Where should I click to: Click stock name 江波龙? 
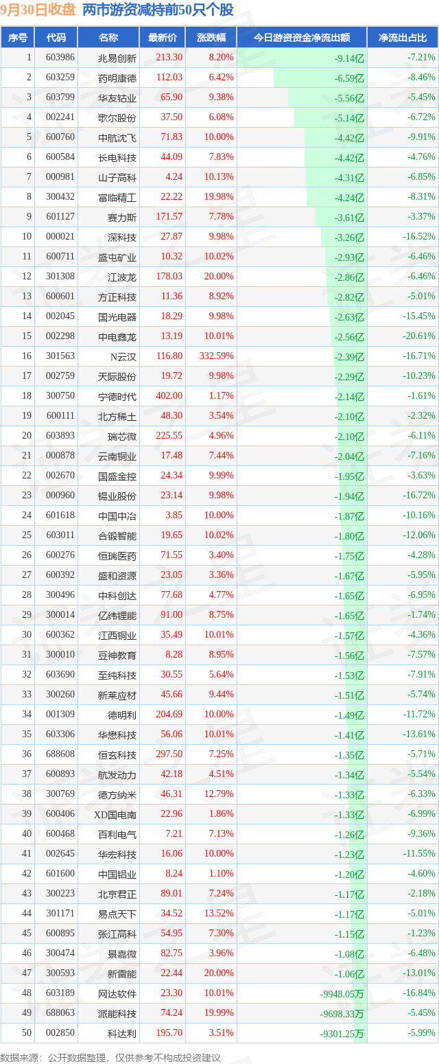[122, 277]
